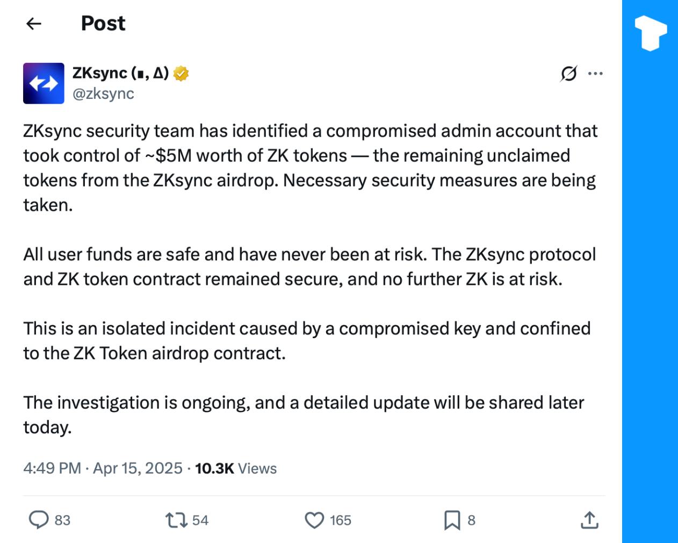The image size is (678, 543).
Task: Click the 83 replies count
Action: pyautogui.click(x=62, y=520)
